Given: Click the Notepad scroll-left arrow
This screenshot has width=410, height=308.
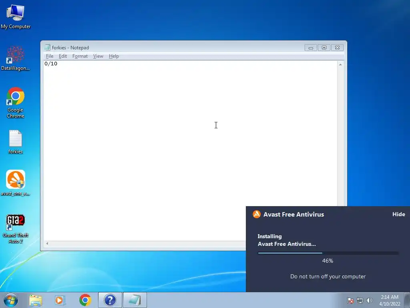Looking at the screenshot, I should (x=47, y=243).
